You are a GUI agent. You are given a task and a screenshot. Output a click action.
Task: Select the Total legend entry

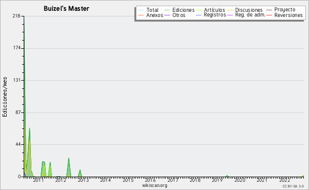click(148, 10)
